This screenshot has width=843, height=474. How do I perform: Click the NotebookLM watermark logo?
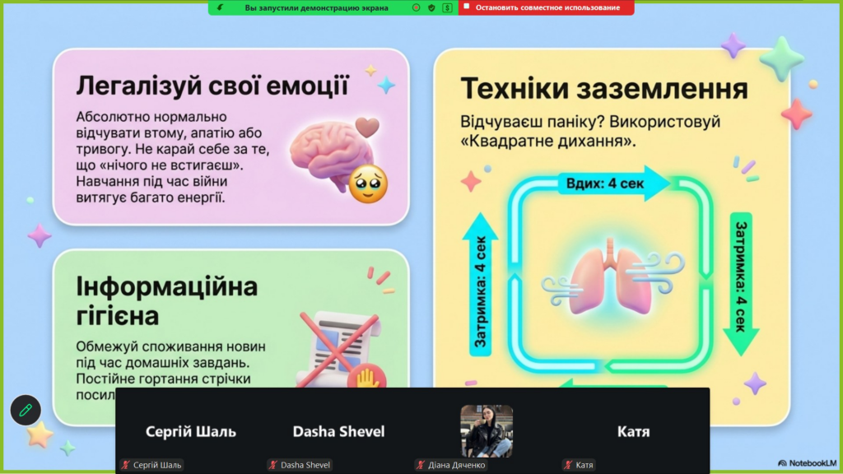tap(807, 462)
